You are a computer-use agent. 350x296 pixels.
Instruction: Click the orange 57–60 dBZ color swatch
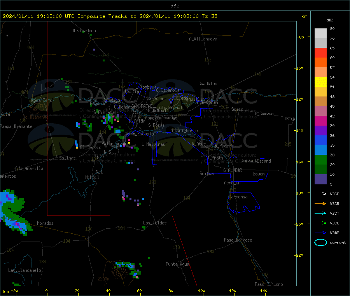tap(320, 63)
